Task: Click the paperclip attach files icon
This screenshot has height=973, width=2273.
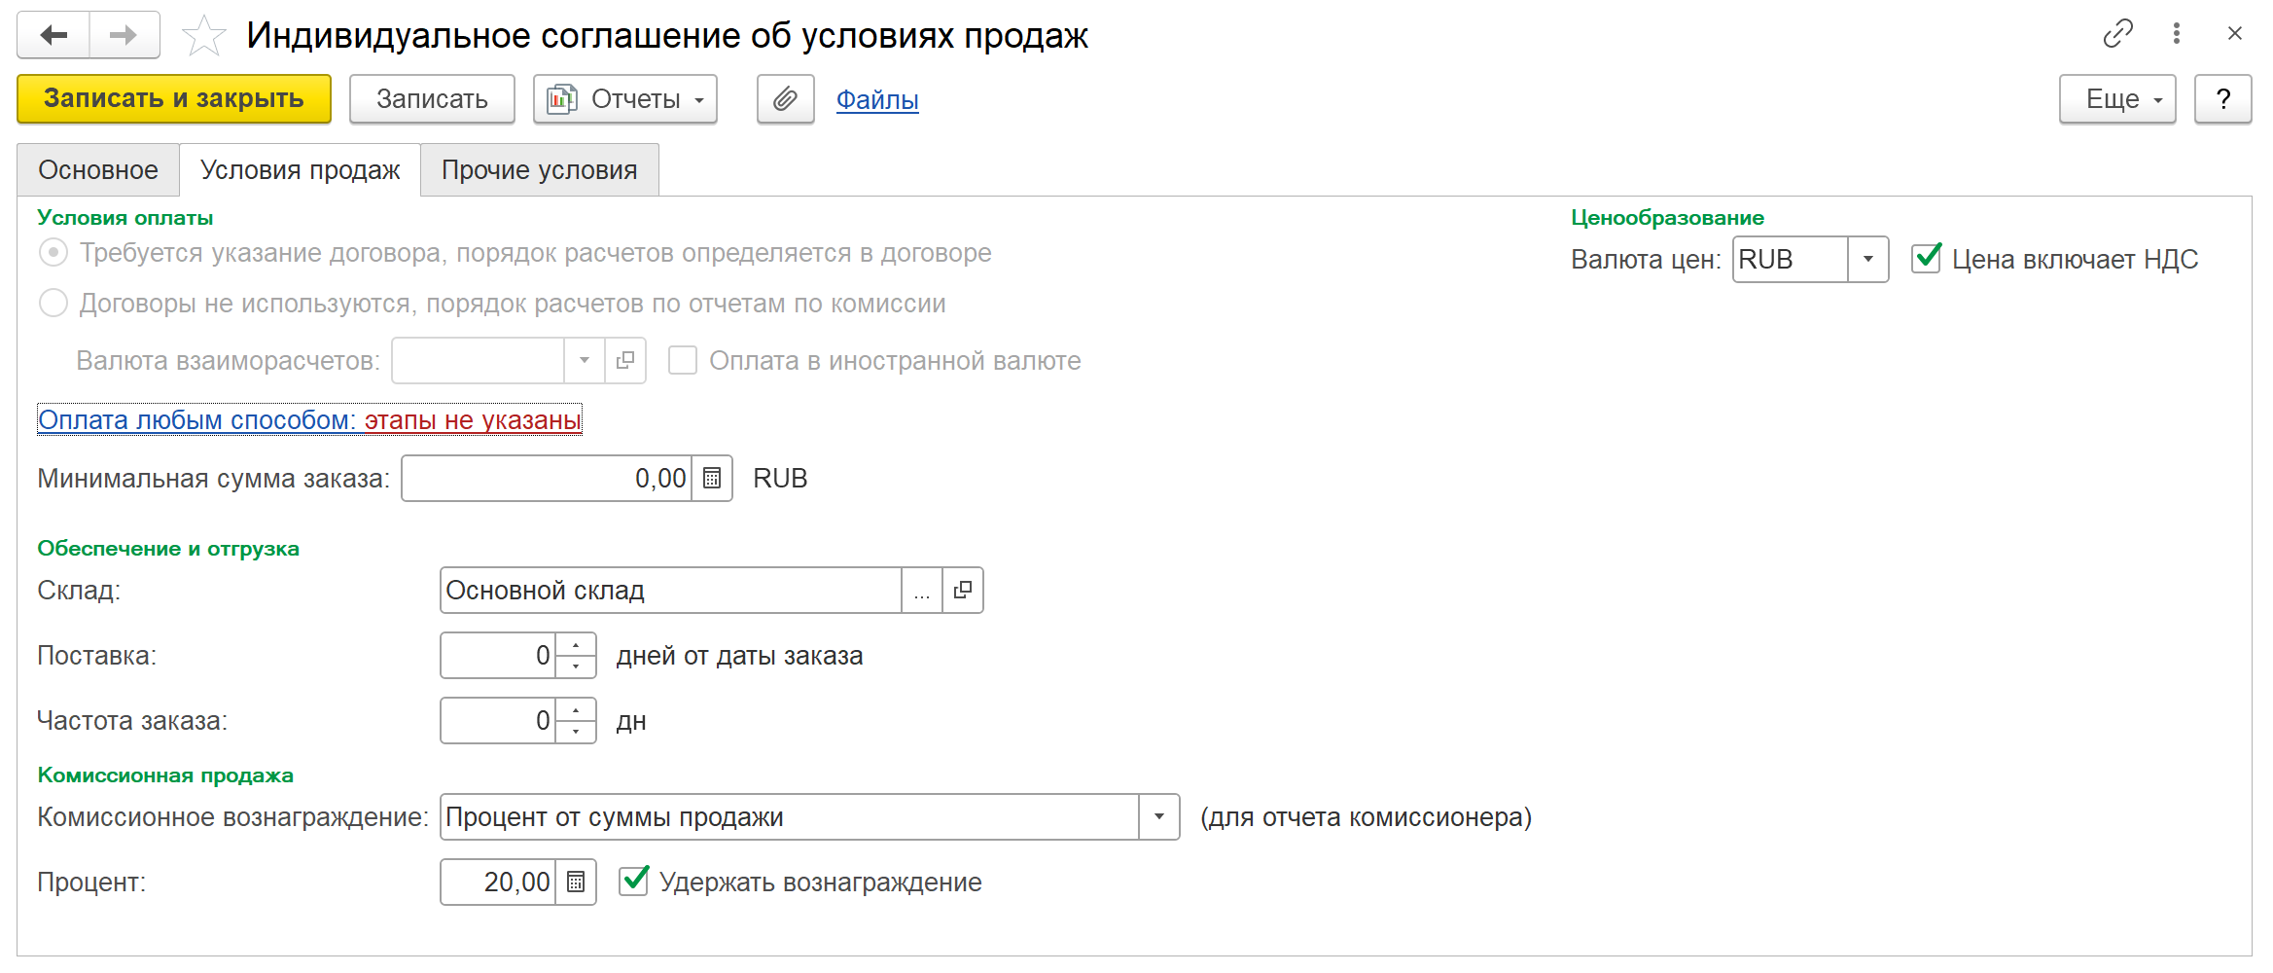Action: pyautogui.click(x=785, y=99)
